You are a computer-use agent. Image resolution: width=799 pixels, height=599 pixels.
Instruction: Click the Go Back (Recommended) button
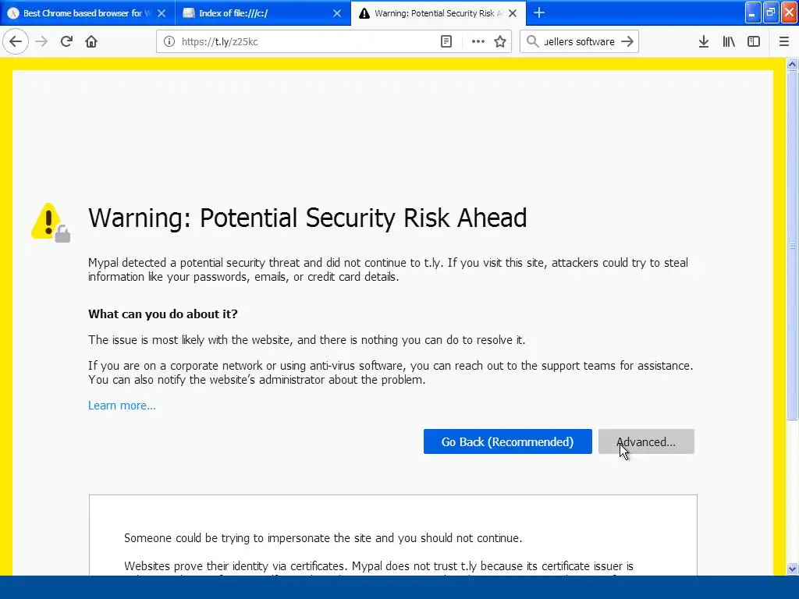tap(507, 441)
